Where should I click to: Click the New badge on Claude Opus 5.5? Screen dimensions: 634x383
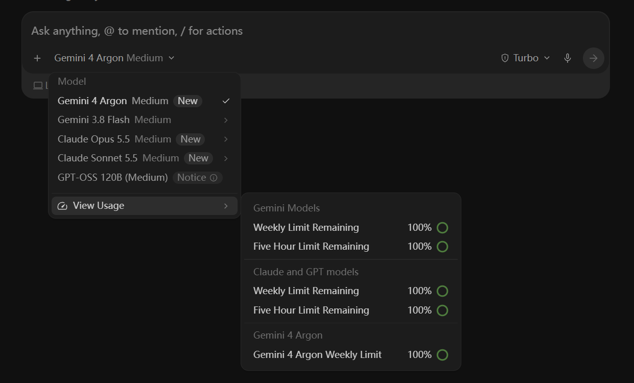point(191,139)
